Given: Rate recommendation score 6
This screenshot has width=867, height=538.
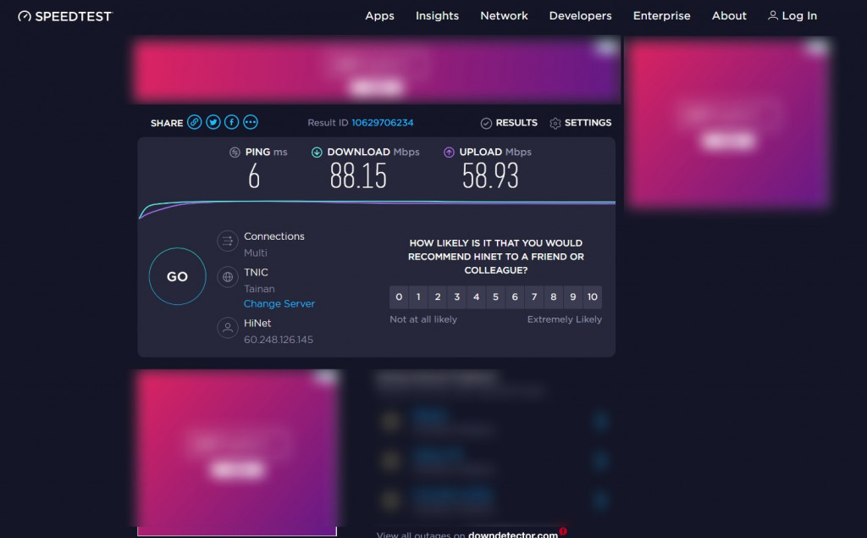Looking at the screenshot, I should tap(515, 297).
